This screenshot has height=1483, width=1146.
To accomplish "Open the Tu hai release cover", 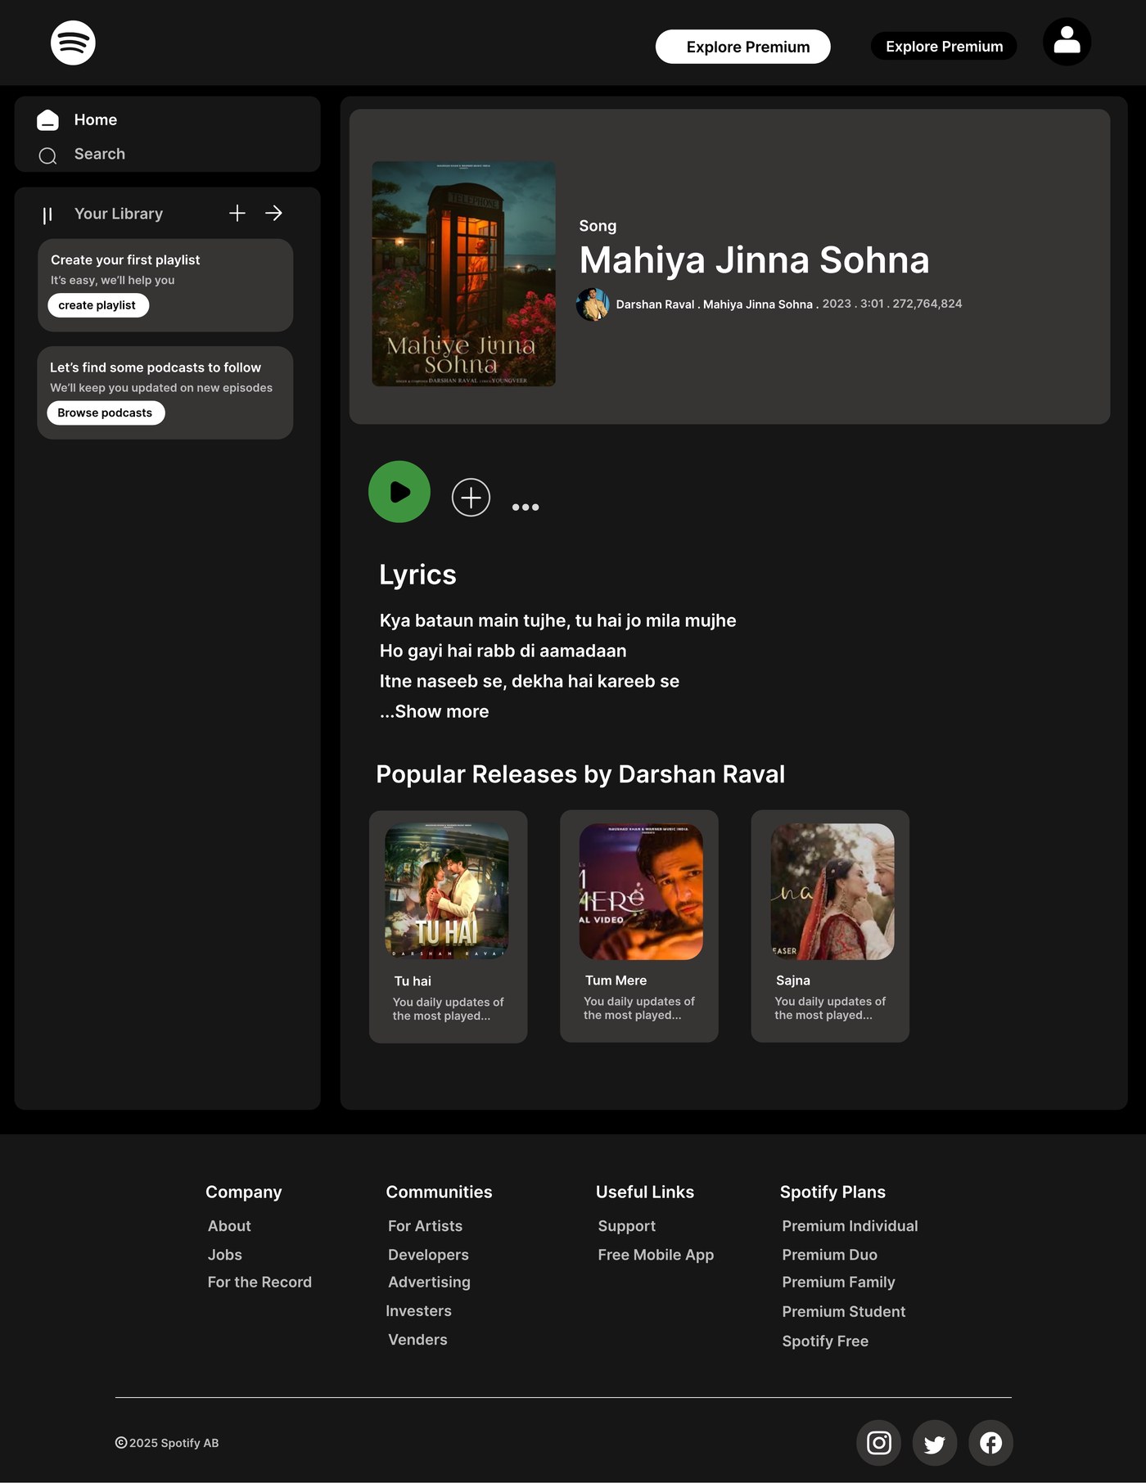I will (x=447, y=891).
